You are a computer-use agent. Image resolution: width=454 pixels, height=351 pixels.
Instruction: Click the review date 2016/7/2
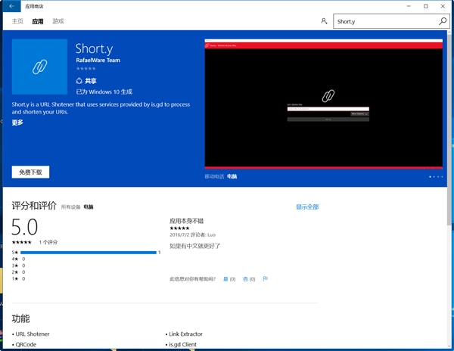[x=179, y=235]
